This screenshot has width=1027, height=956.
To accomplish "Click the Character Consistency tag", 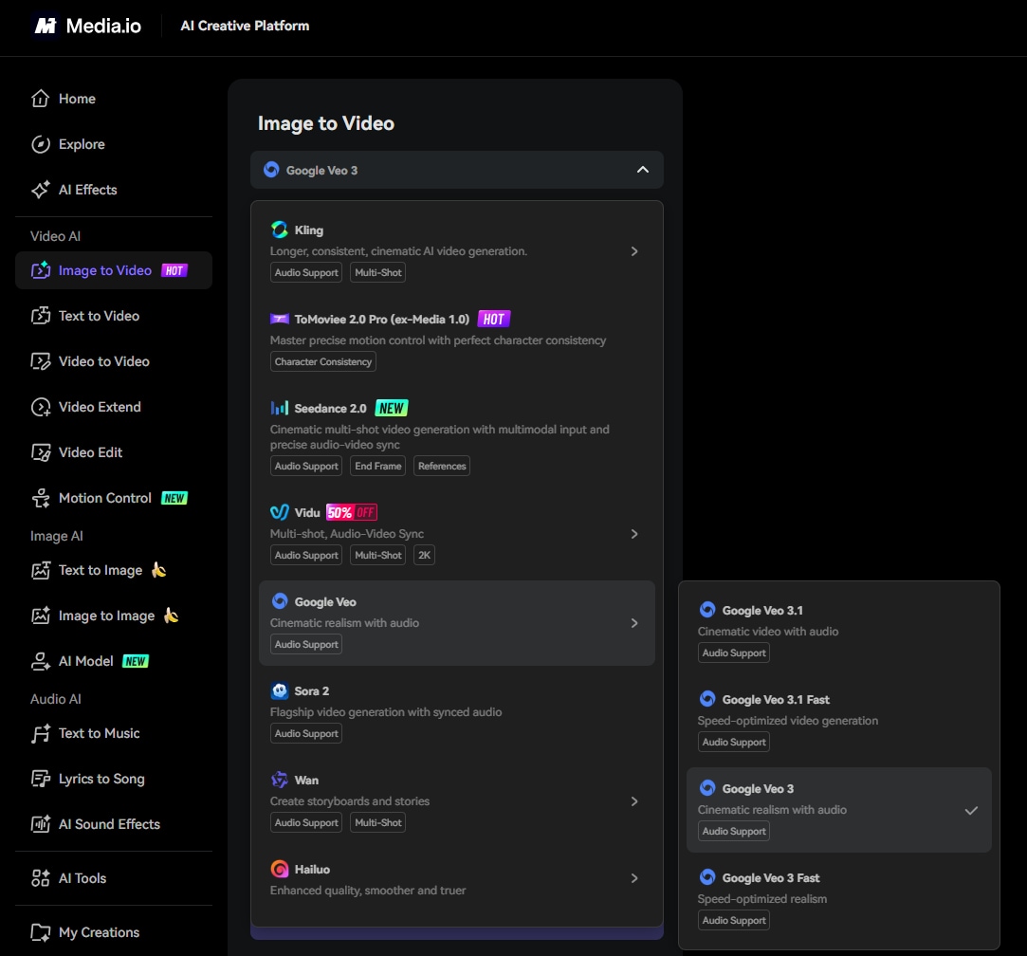I will pyautogui.click(x=323, y=361).
